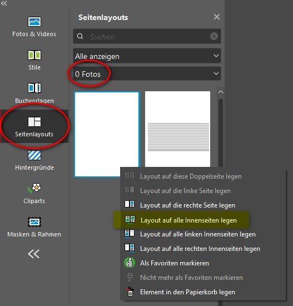Click the Doppelseite layout icon in menu
Screen dimensions: 293x306
(x=130, y=175)
